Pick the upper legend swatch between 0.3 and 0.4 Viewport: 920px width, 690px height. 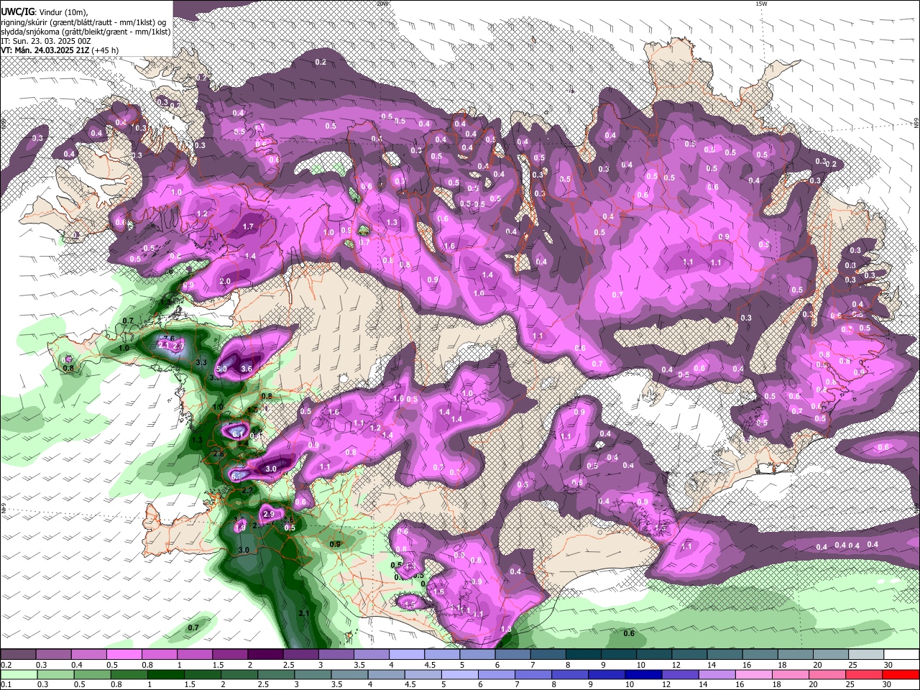coord(53,655)
